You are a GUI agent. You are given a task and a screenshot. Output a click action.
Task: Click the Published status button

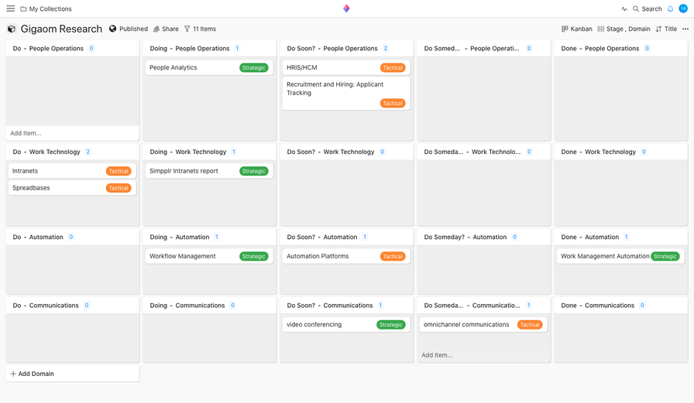point(129,29)
